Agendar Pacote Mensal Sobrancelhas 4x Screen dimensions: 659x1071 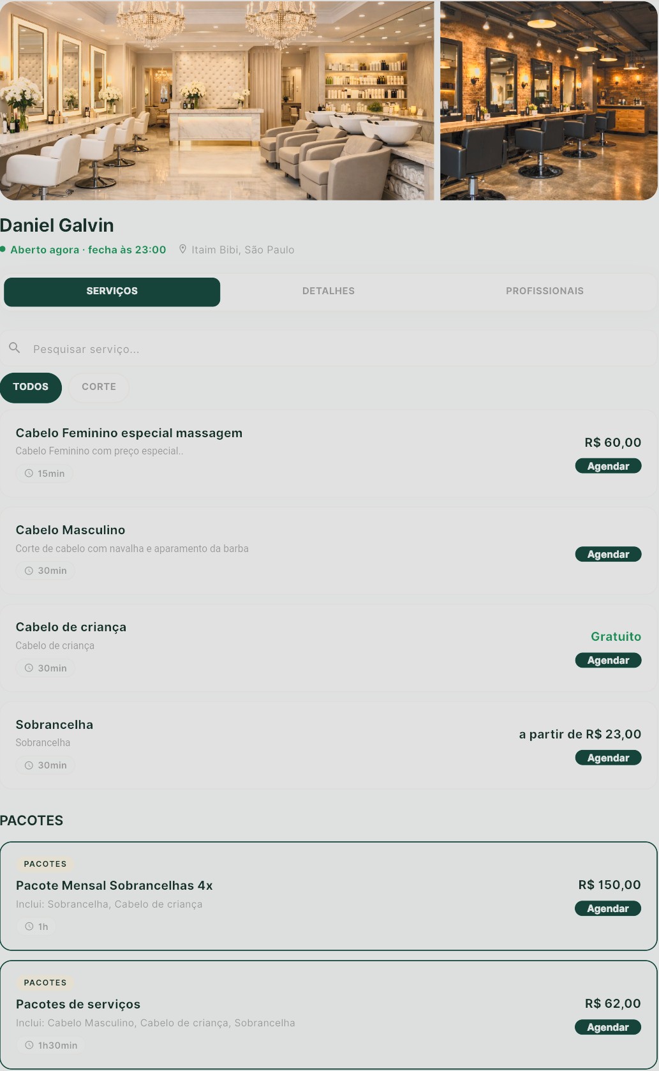click(x=608, y=908)
